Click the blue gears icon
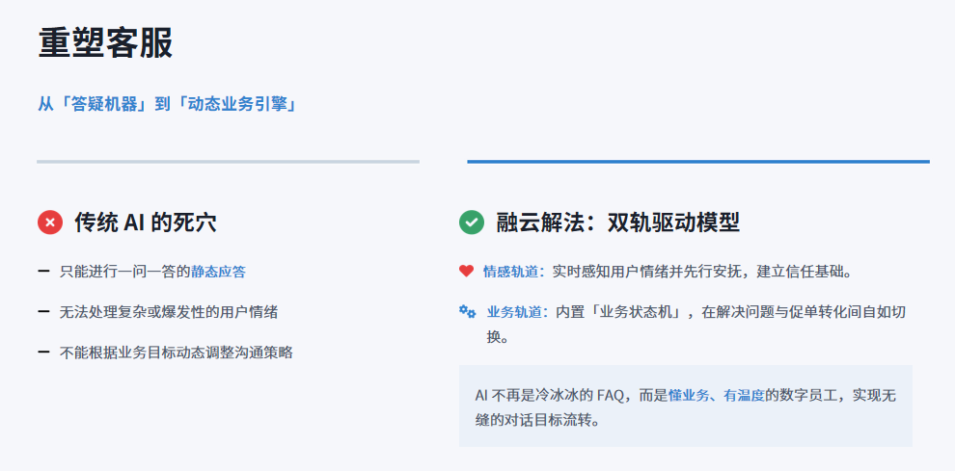955x471 pixels. 467,311
